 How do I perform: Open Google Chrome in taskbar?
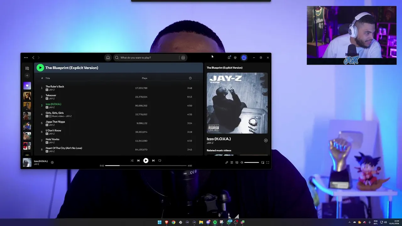coord(173,222)
